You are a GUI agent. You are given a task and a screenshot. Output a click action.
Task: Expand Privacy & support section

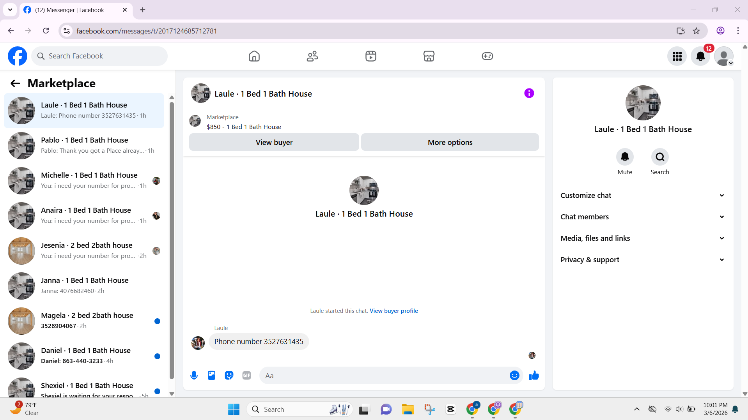(x=643, y=260)
